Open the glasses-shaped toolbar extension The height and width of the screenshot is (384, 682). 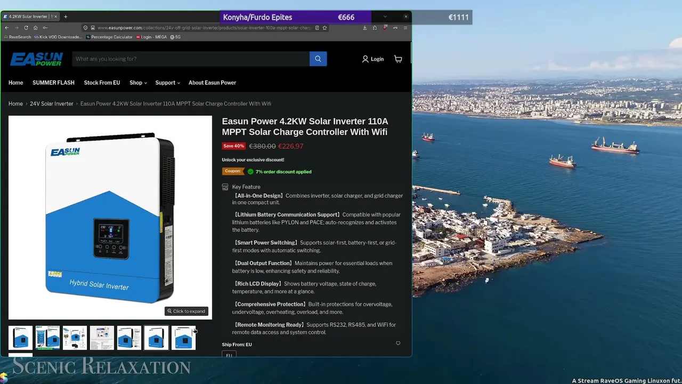tap(395, 28)
